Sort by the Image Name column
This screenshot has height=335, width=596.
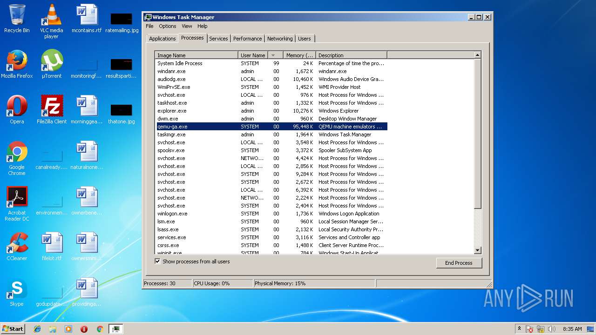[x=196, y=55]
